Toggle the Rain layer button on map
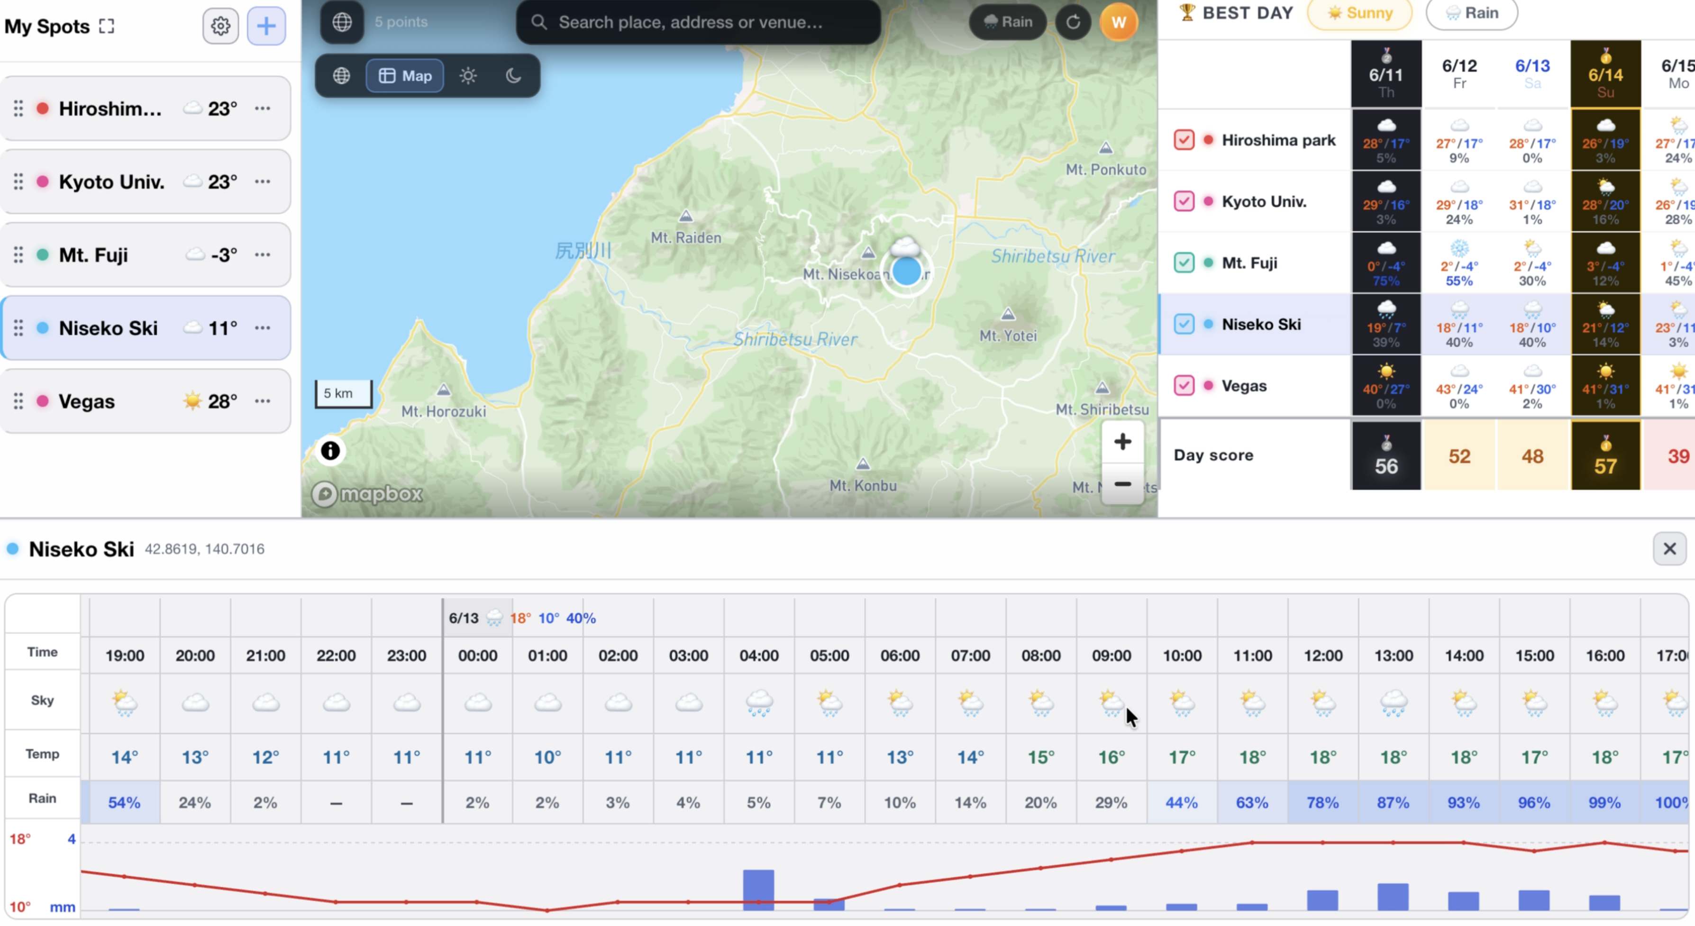 [1007, 22]
